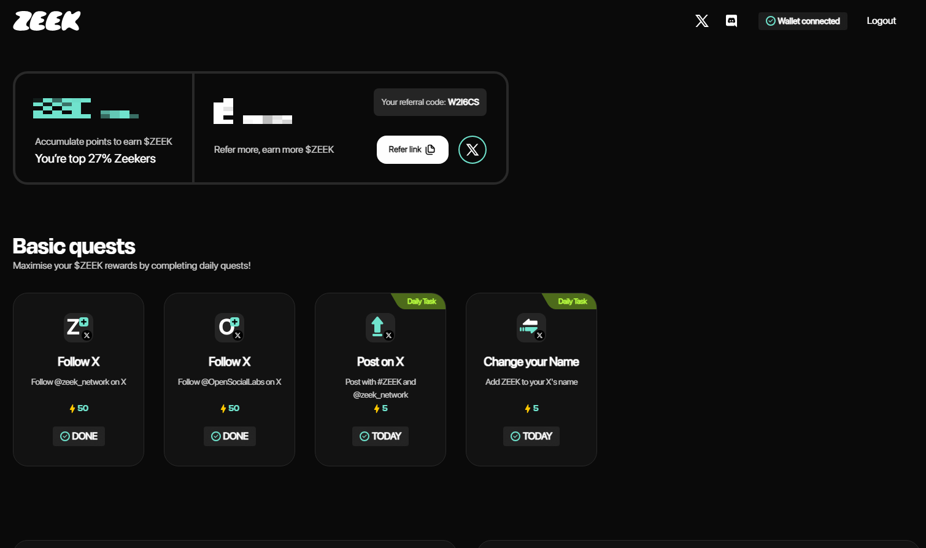The width and height of the screenshot is (926, 548).
Task: Click DONE on Follow @OpenSocialLabs quest
Action: 230,436
